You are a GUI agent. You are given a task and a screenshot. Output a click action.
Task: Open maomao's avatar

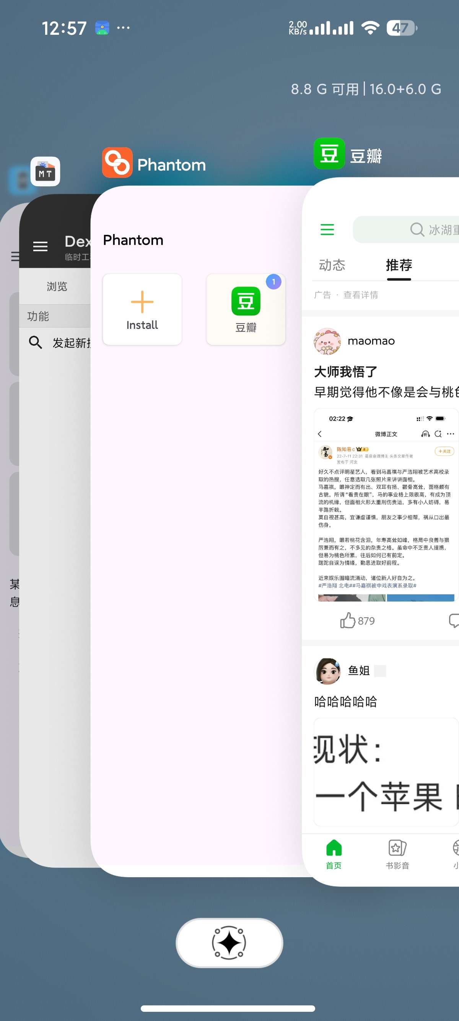click(x=327, y=341)
